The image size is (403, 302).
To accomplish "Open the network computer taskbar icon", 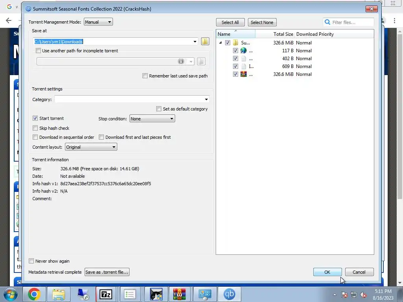I will (83, 294).
